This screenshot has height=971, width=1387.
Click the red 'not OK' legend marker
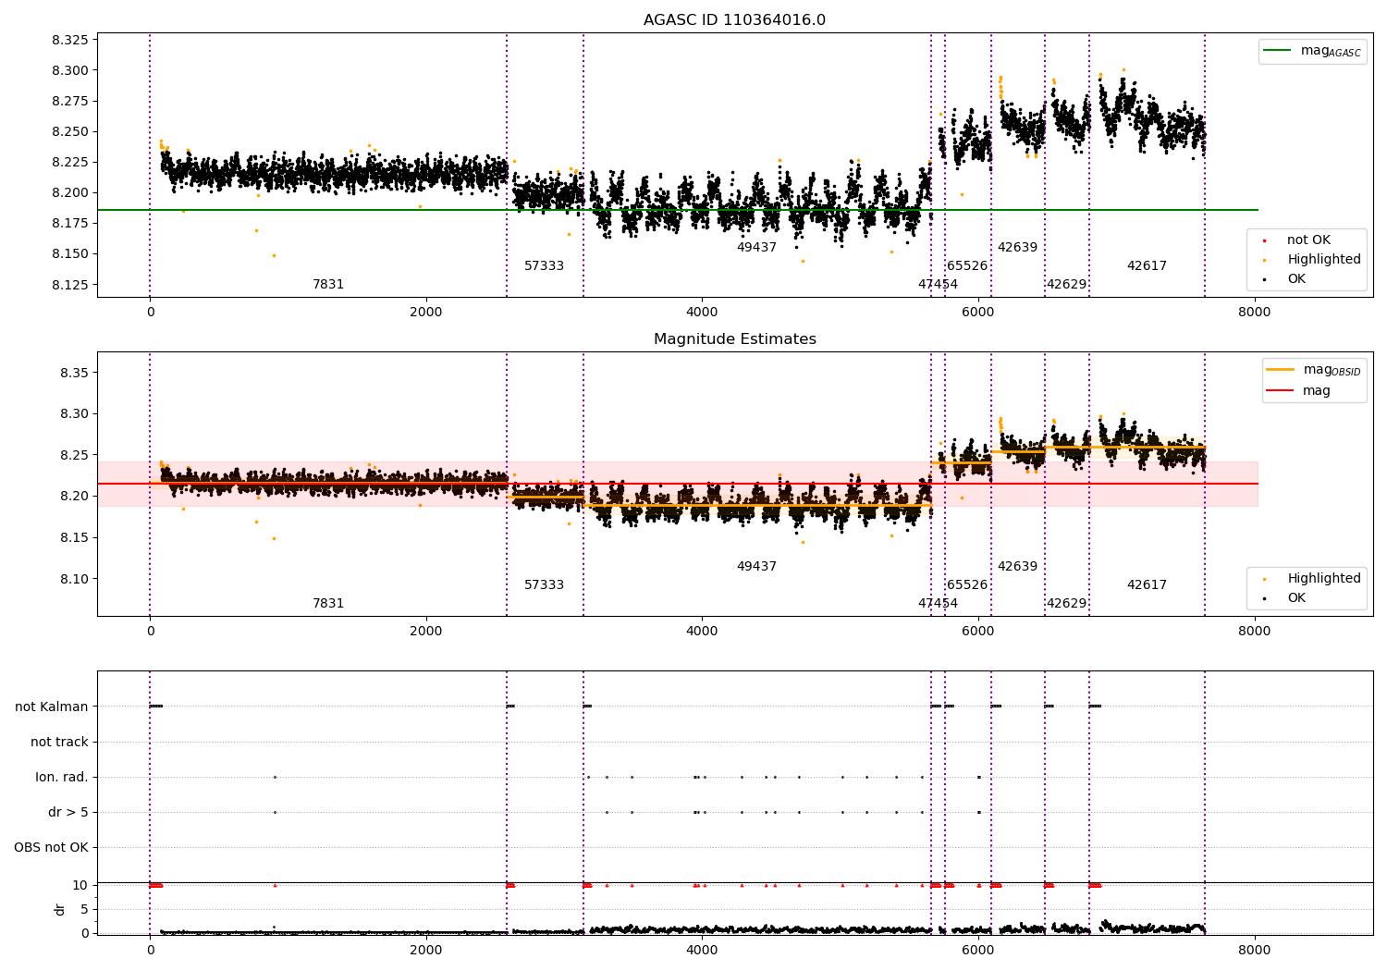click(x=1264, y=240)
